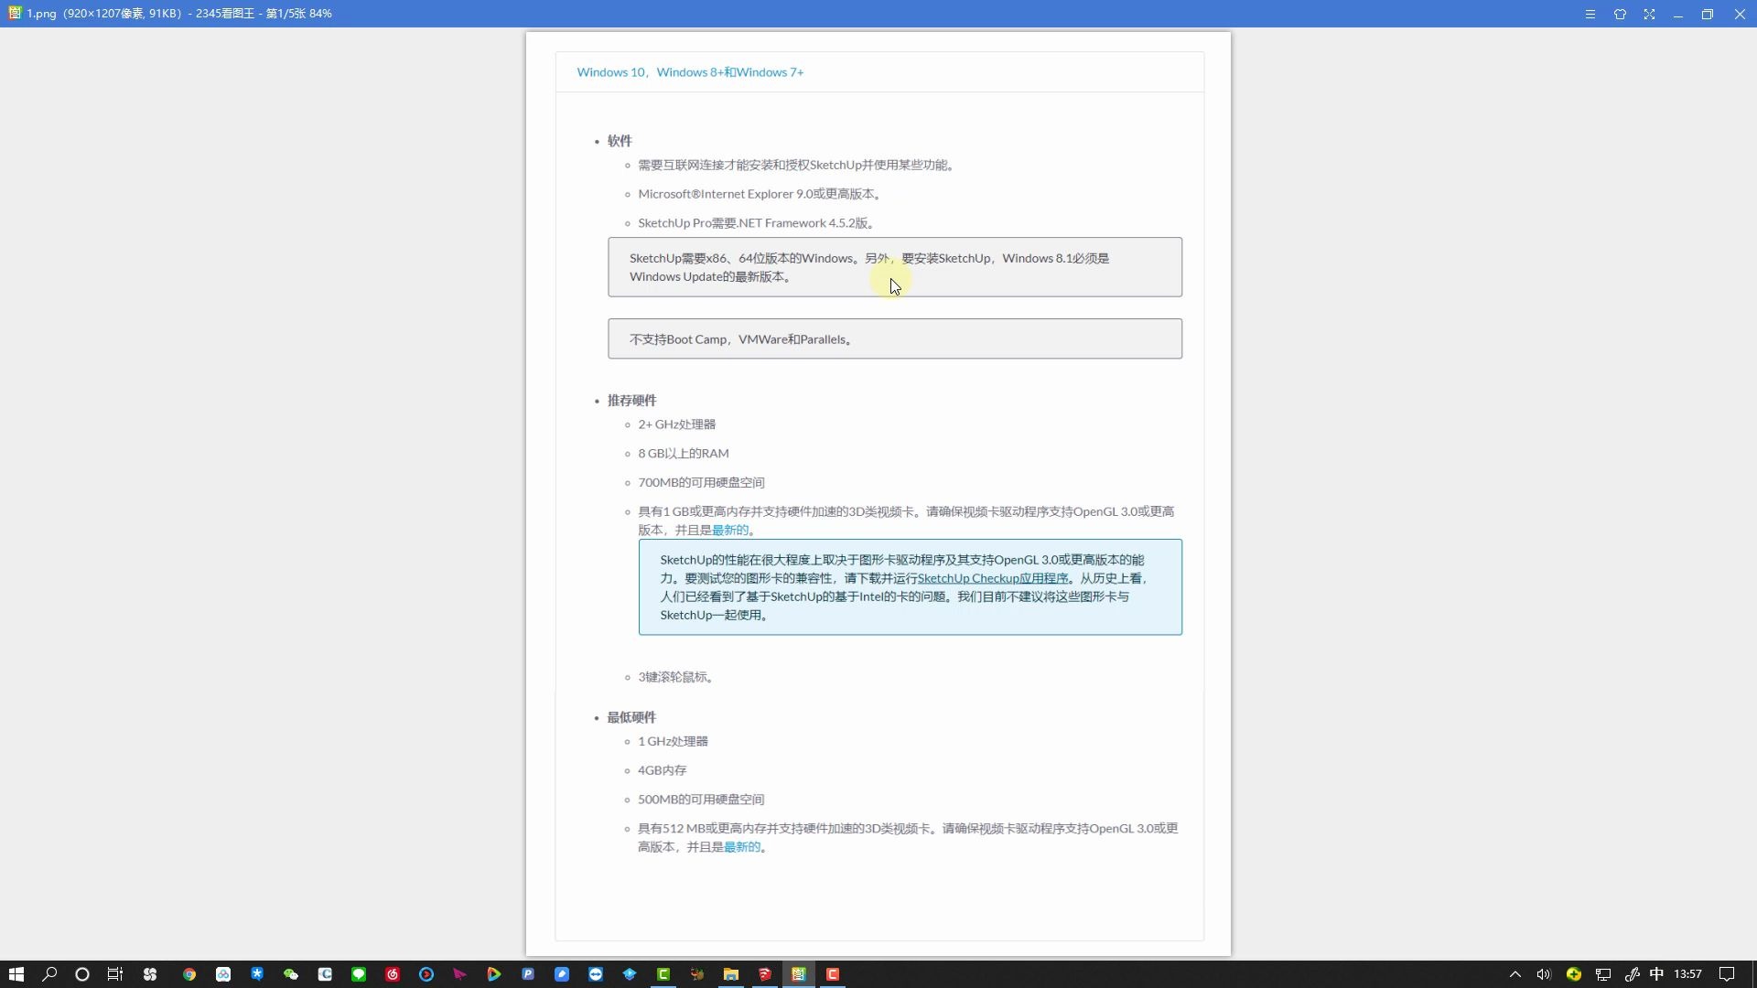Open File Explorer from taskbar
The image size is (1757, 988).
731,974
